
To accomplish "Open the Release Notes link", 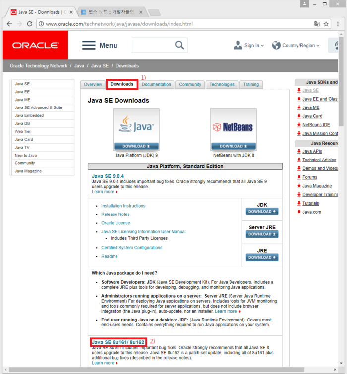I will point(116,214).
